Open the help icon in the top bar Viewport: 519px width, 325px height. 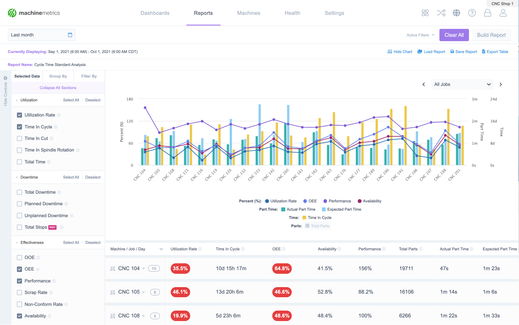point(472,13)
